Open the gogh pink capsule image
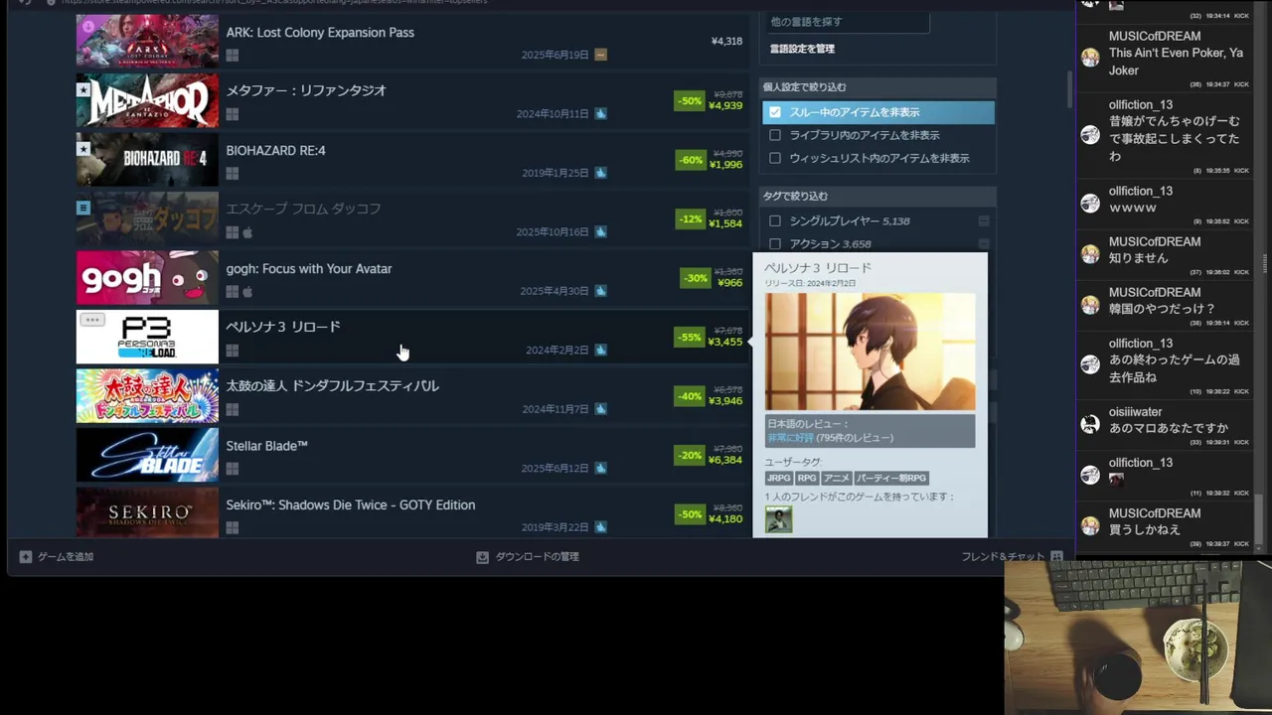Viewport: 1272px width, 715px height. (147, 278)
